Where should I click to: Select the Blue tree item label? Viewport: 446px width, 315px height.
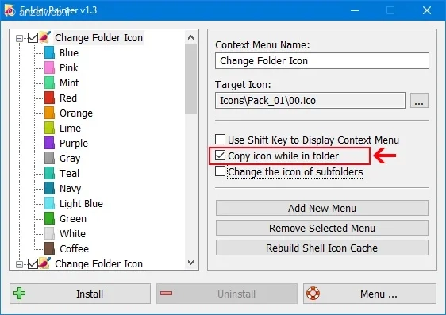tap(69, 52)
